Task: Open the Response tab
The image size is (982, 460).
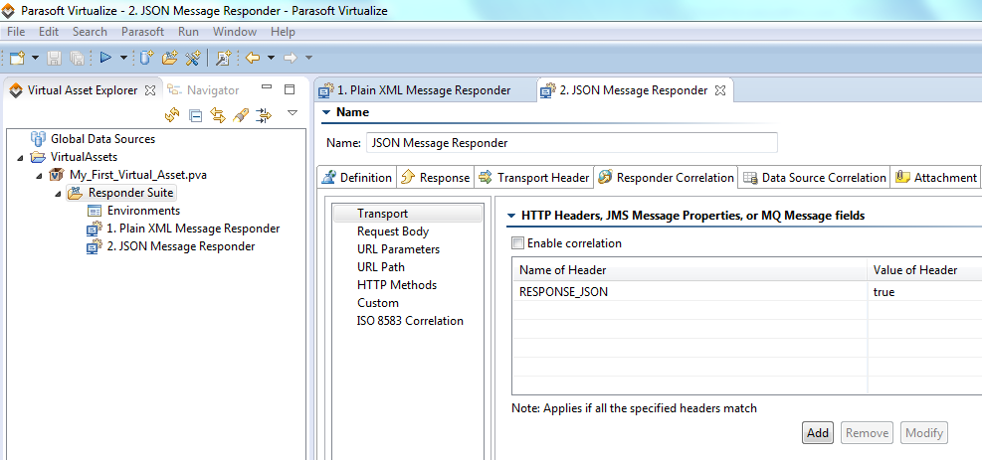Action: (435, 178)
